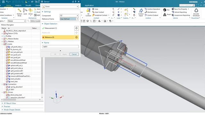Open Sensor dialog help

76,2
